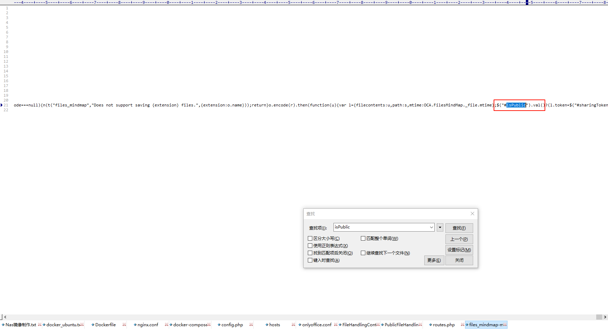608x329 pixels.
Task: Close the Dockerfile tab with its X icon
Action: (x=124, y=325)
